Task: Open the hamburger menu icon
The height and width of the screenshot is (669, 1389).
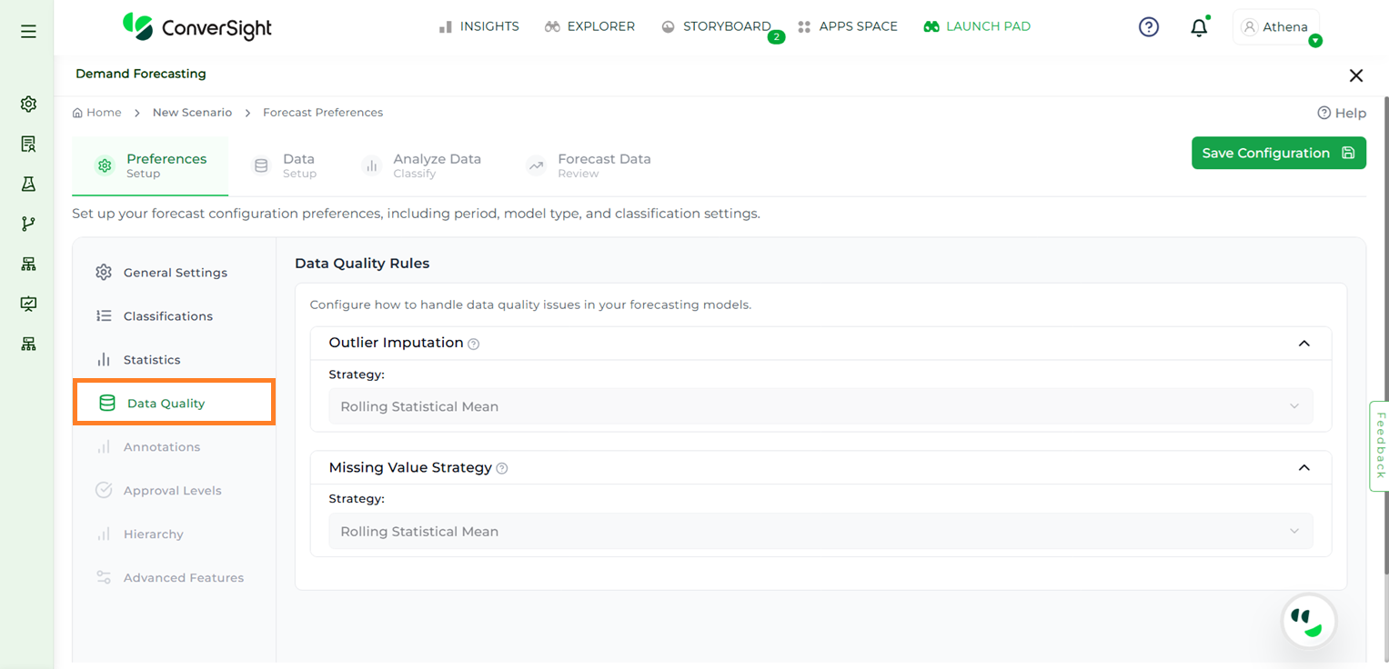Action: click(x=28, y=32)
